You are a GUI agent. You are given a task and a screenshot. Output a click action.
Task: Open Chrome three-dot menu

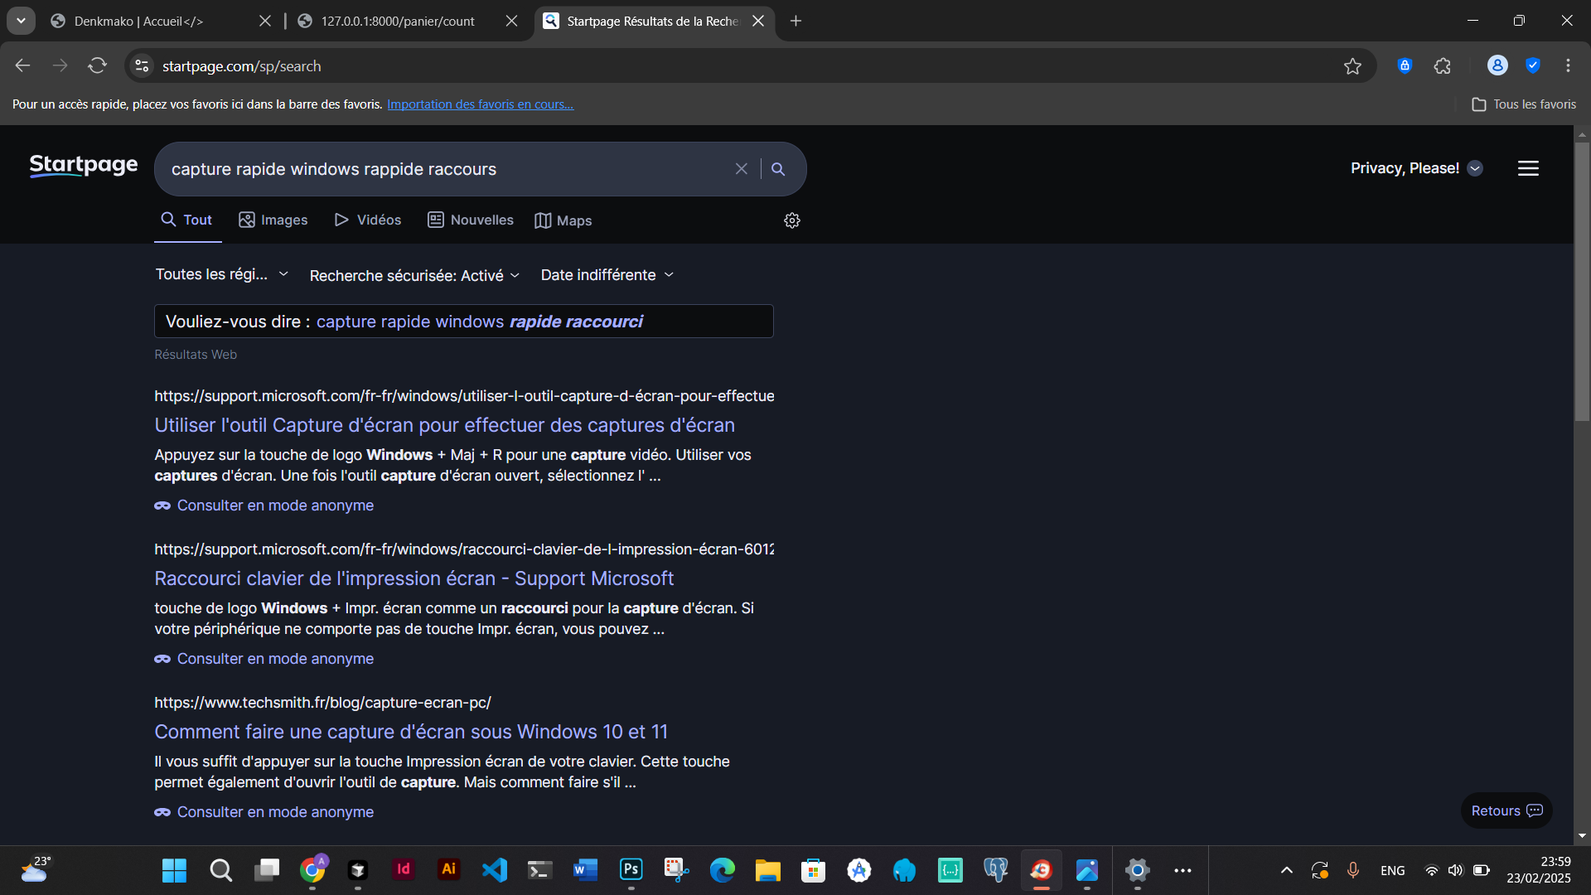[x=1568, y=65]
